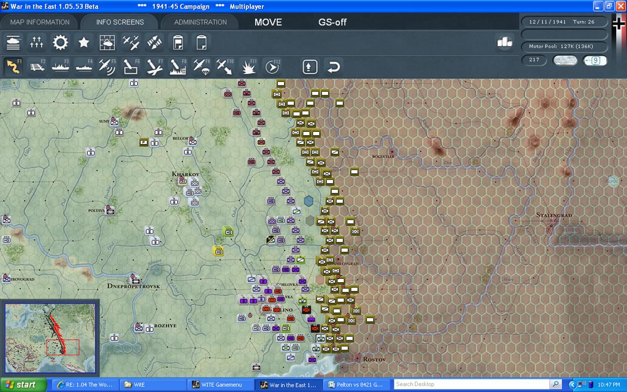Image resolution: width=627 pixels, height=392 pixels.
Task: Click the Dnepropetrovsk city label
Action: 134,286
